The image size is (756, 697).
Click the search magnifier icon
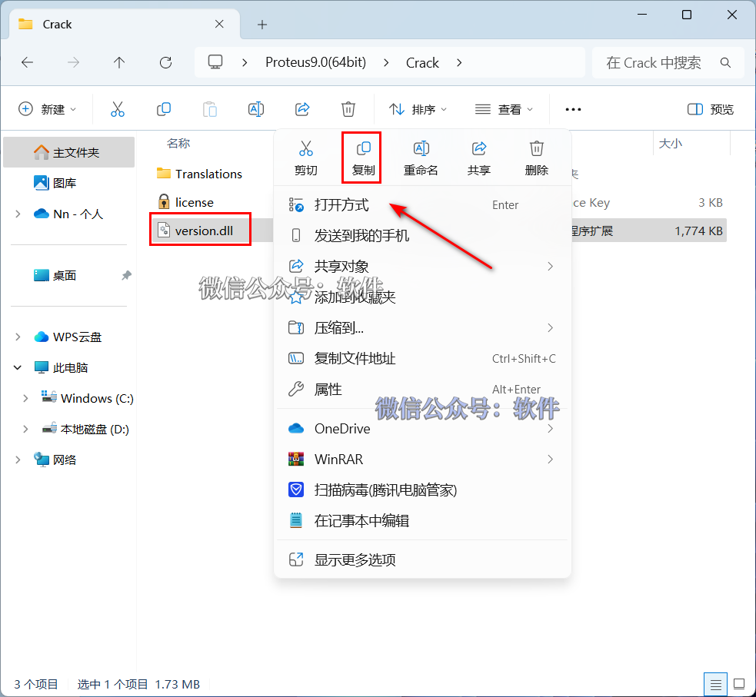pos(725,62)
